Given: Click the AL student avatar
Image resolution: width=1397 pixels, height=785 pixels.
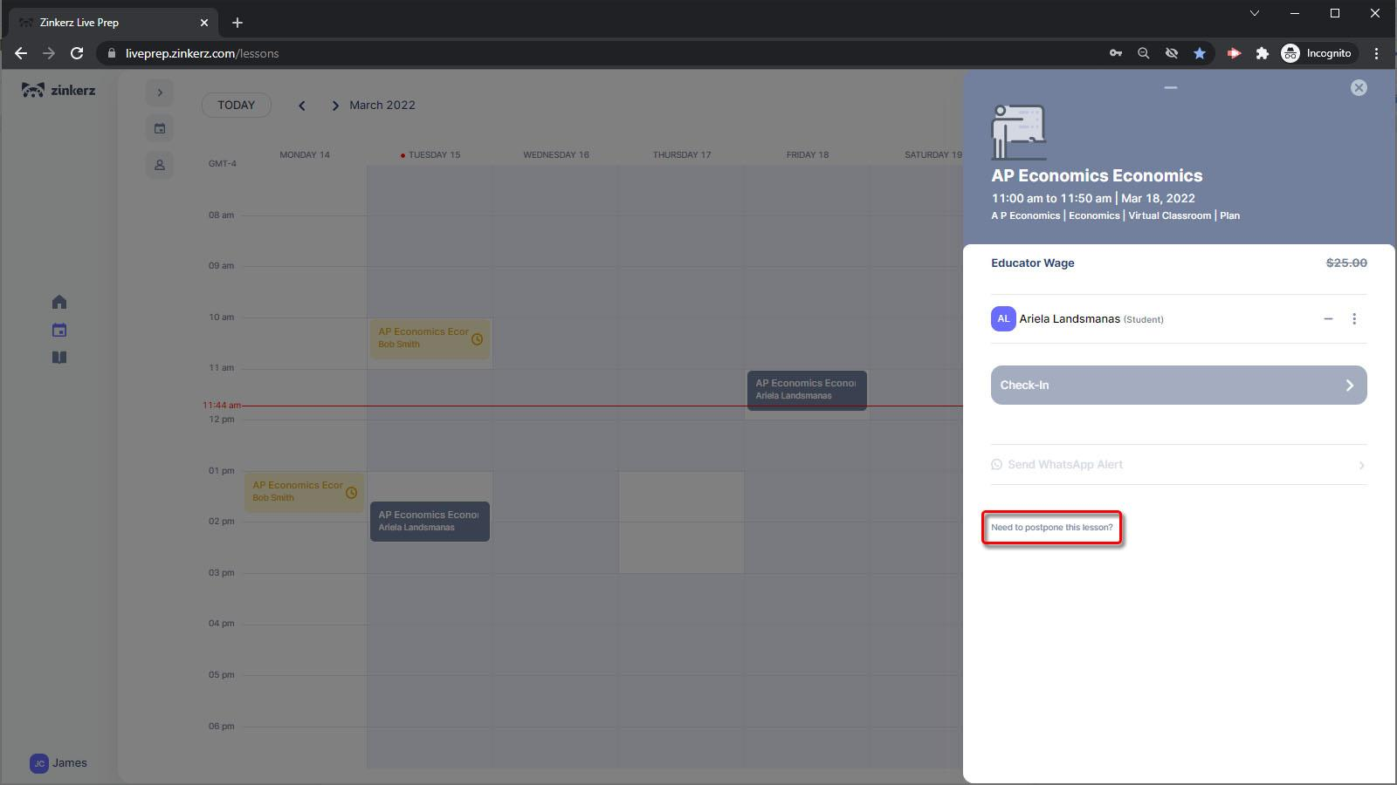Looking at the screenshot, I should [x=1003, y=319].
